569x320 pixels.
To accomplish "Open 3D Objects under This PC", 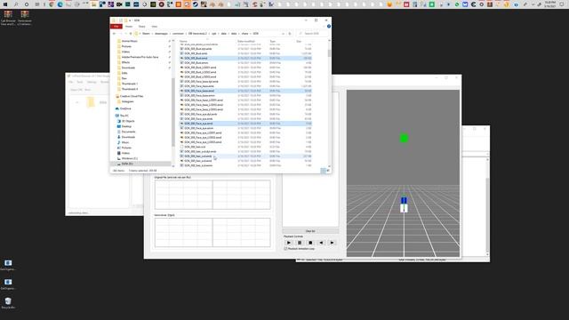I will (128, 121).
